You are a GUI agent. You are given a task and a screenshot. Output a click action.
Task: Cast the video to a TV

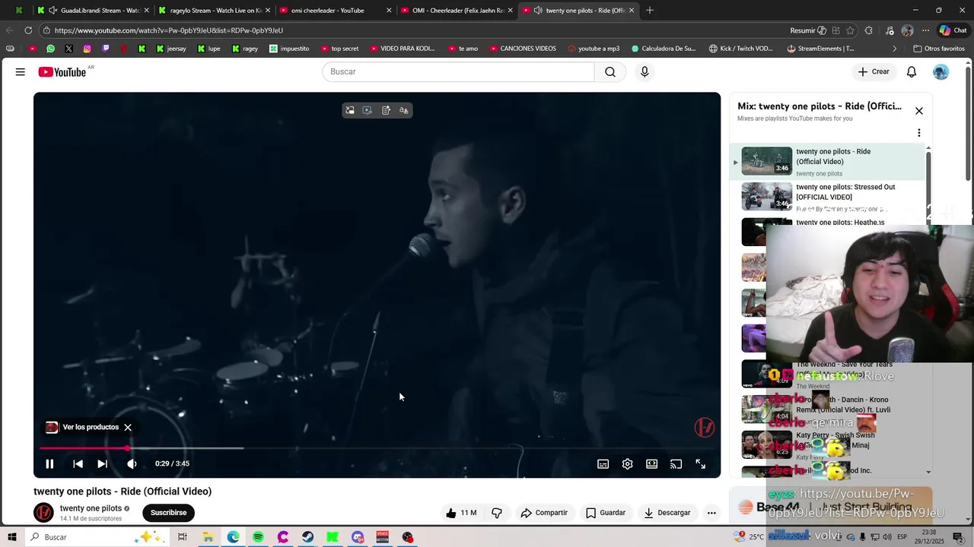coord(676,464)
